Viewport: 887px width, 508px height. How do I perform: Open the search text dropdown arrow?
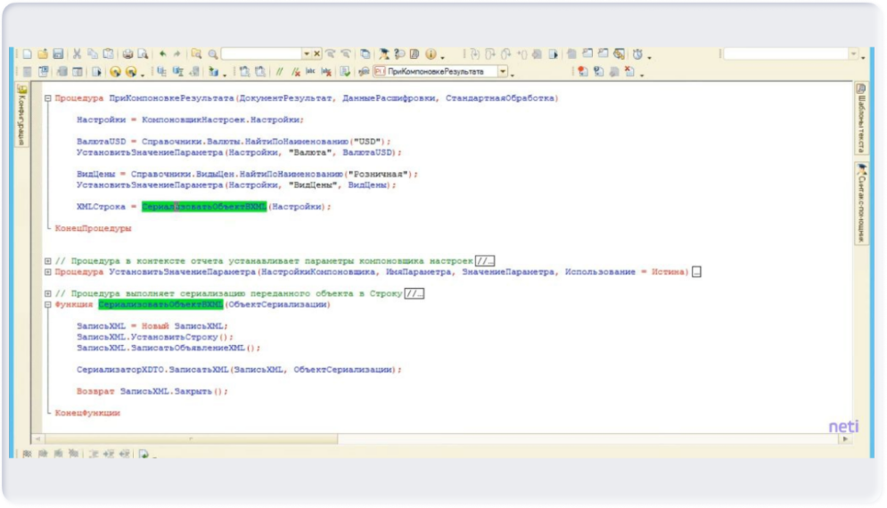point(307,54)
